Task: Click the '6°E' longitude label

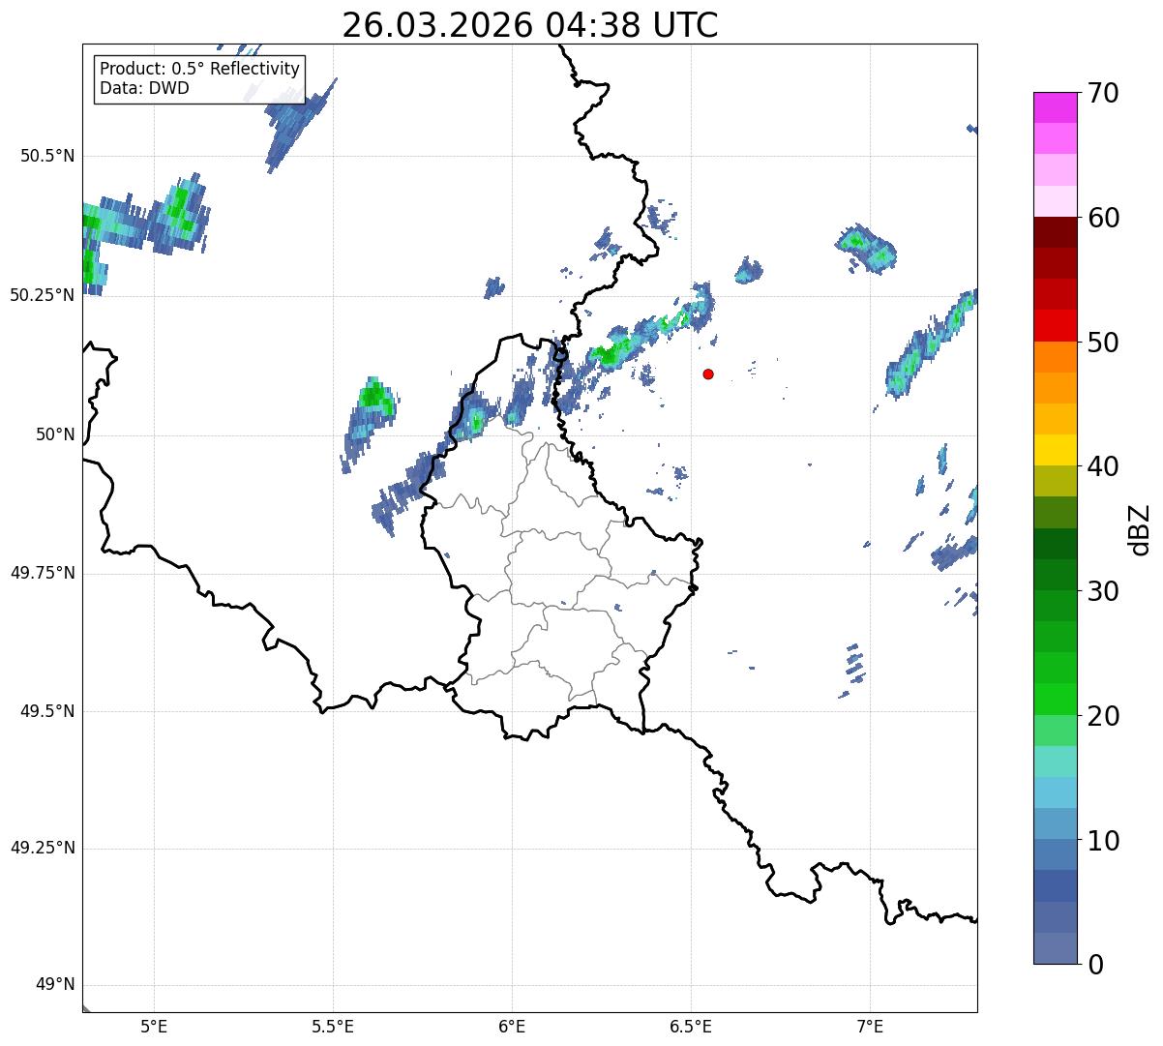Action: click(512, 1026)
